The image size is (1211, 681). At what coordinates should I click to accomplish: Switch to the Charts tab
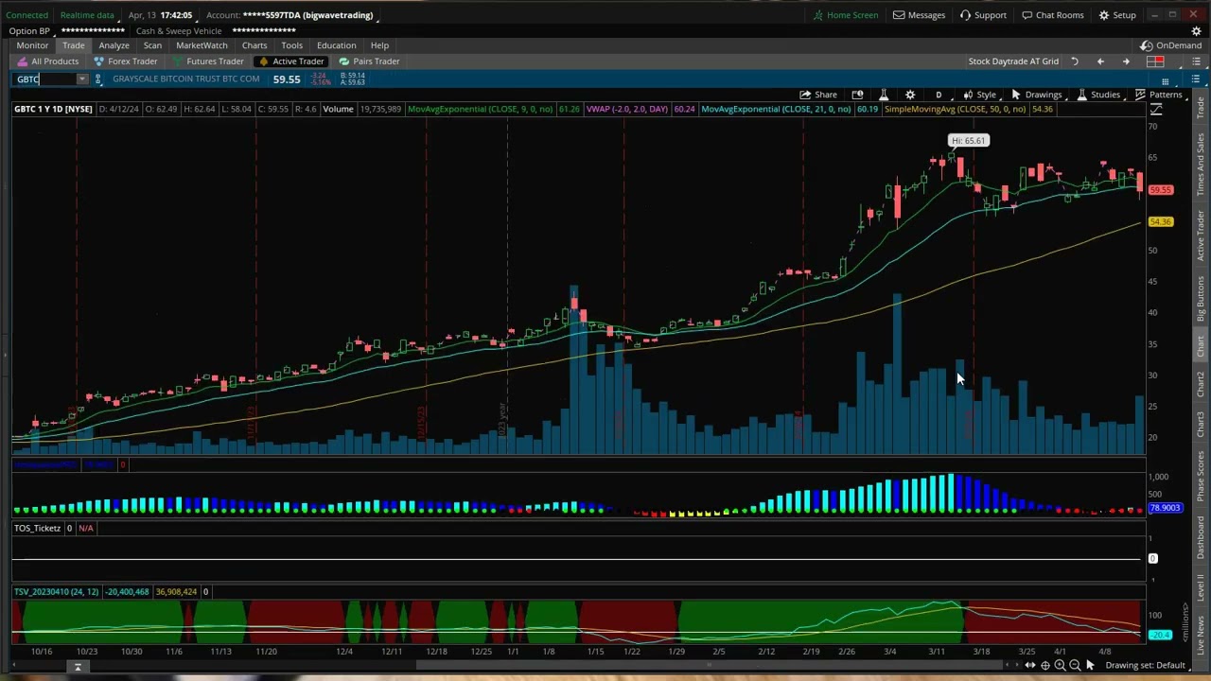(x=254, y=45)
